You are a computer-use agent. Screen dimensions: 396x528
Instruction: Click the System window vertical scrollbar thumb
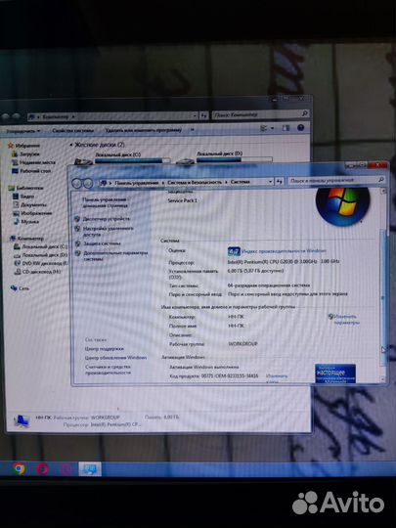coord(382,296)
